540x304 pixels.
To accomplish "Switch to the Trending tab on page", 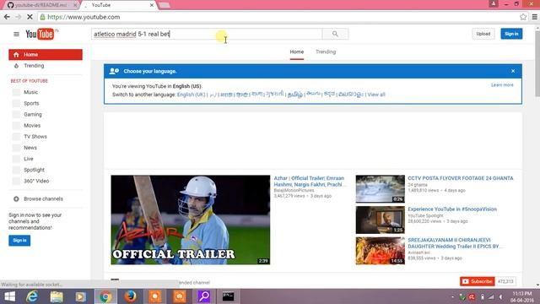I will tap(326, 52).
